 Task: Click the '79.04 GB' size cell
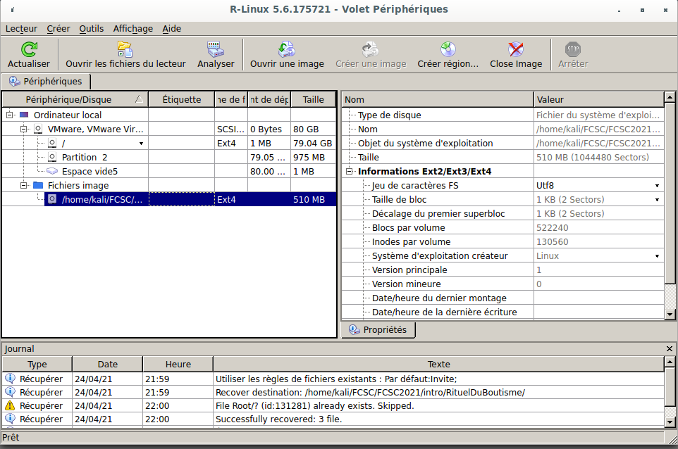pyautogui.click(x=313, y=144)
